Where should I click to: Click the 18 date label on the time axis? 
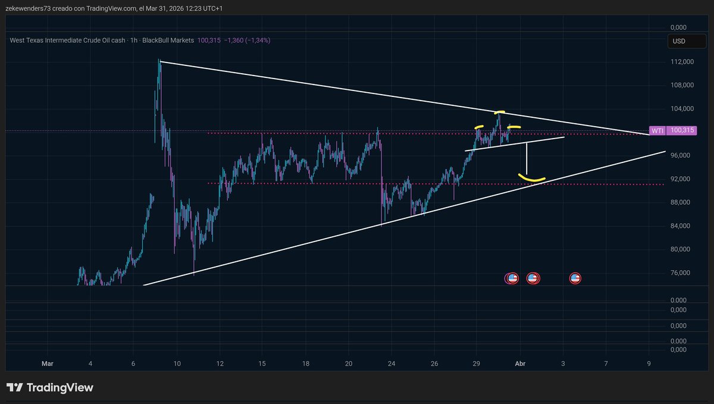pos(306,363)
